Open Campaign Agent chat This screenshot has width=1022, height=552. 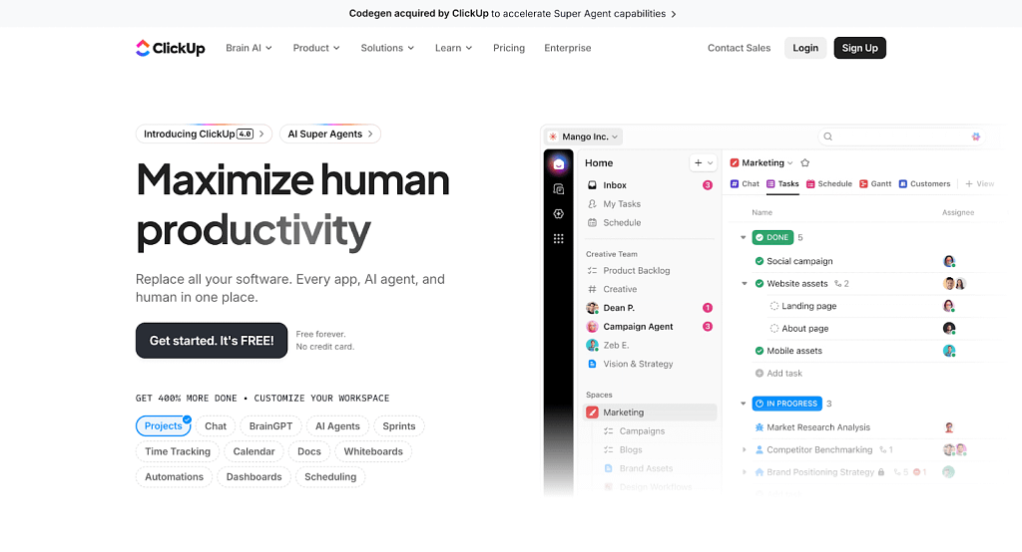650,327
